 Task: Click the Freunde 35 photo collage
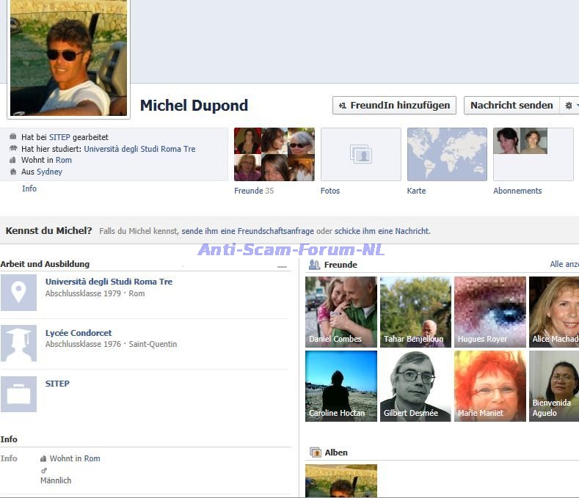point(274,154)
